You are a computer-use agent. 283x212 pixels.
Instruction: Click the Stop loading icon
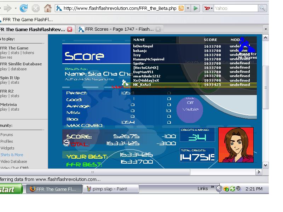point(36,8)
